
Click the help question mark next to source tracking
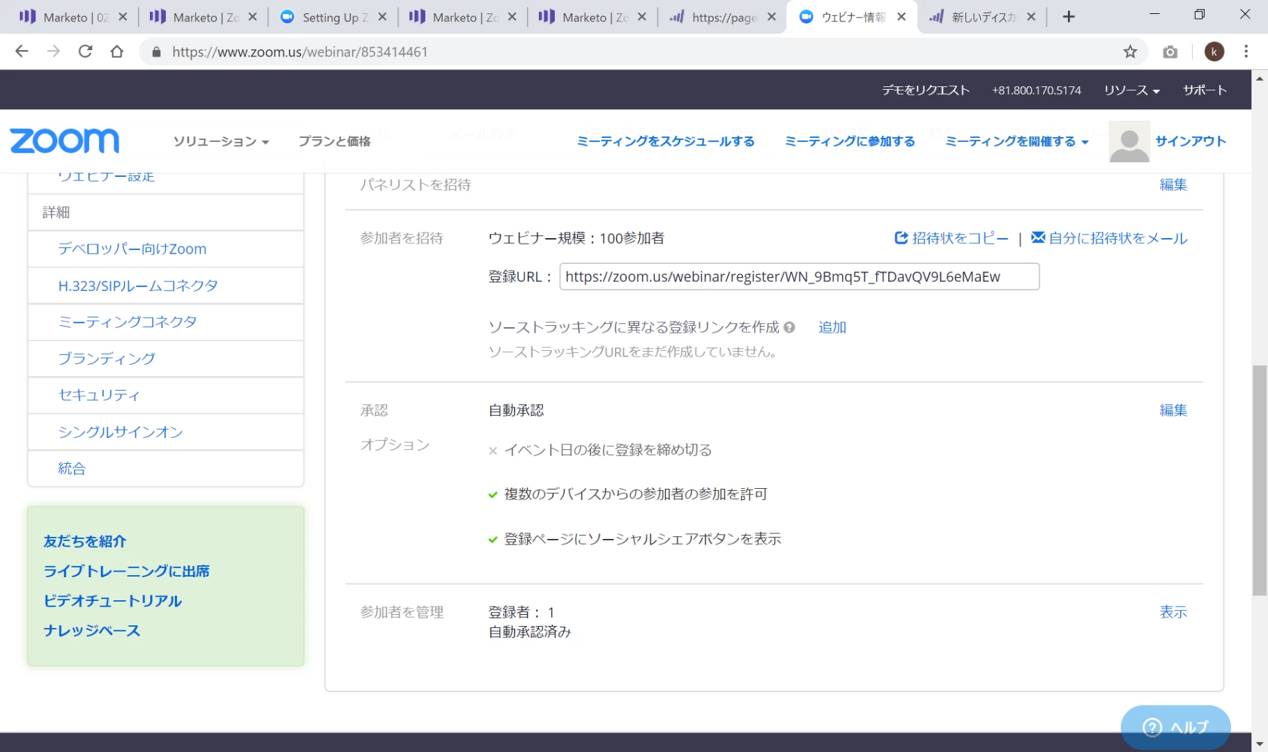click(789, 327)
